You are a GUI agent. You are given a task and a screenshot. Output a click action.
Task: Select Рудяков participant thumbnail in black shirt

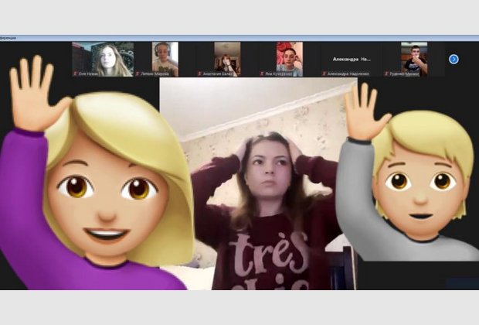click(x=414, y=59)
